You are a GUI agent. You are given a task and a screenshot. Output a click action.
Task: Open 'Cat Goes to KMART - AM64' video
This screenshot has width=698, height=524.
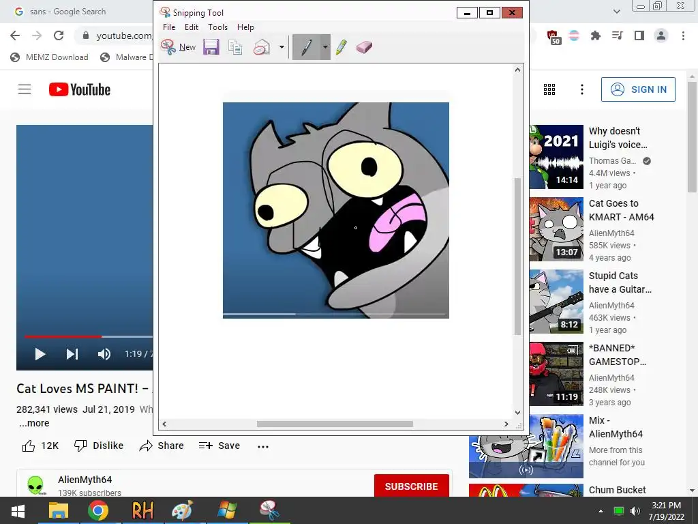pos(622,210)
